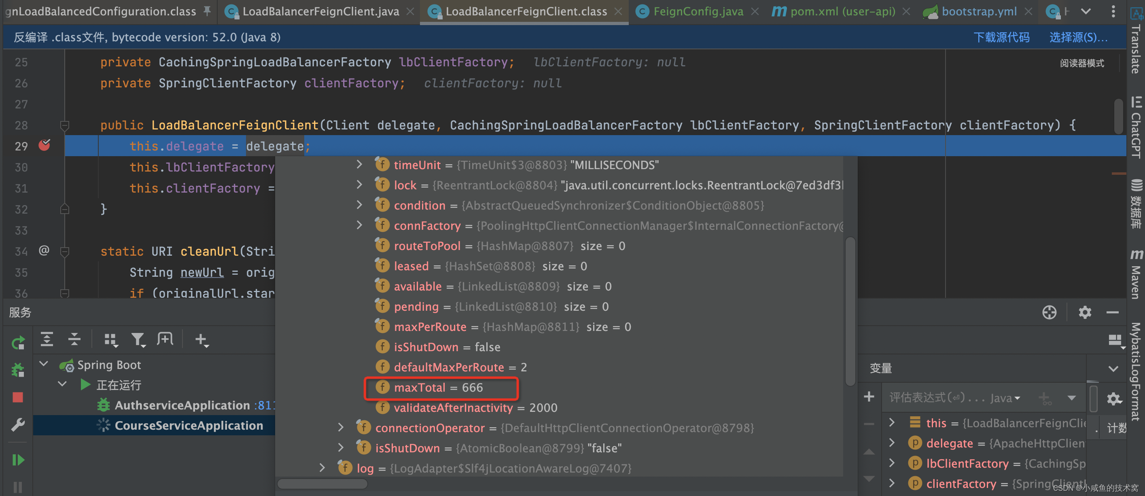The width and height of the screenshot is (1145, 496).
Task: Select the LoadBalancerFeignClient.class tab
Action: click(x=526, y=12)
